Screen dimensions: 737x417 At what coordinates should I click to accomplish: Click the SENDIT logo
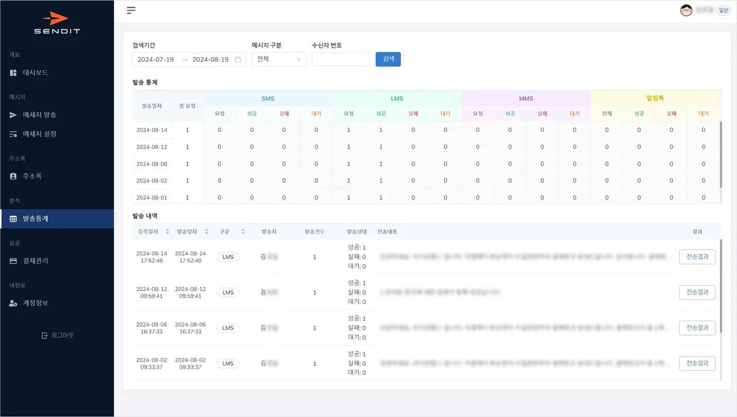tap(57, 23)
